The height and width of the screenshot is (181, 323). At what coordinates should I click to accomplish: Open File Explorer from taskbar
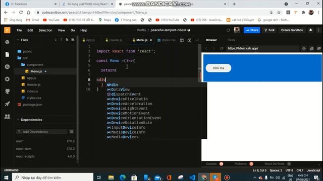[111, 177]
